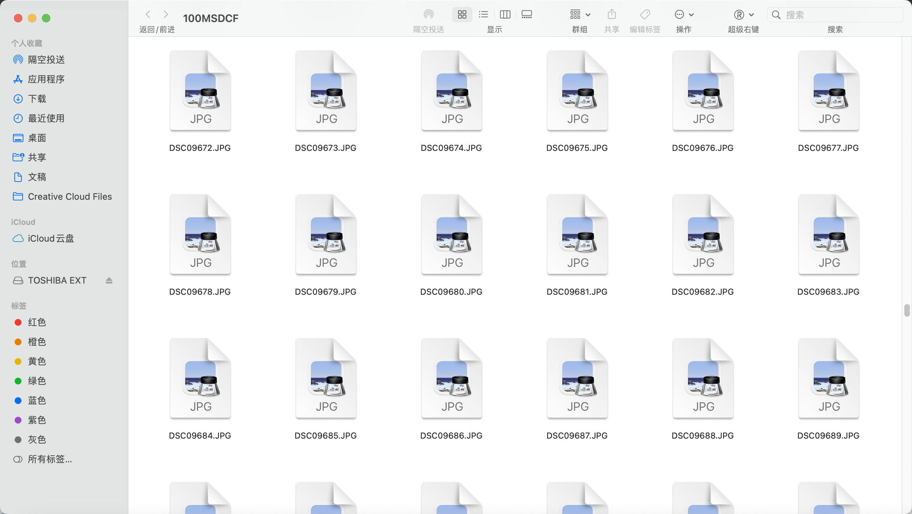912x514 pixels.
Task: Go forward with right chevron
Action: point(166,15)
